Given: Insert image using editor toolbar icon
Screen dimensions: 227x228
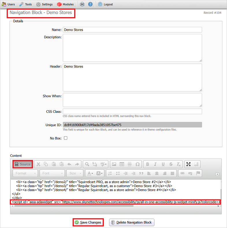Looking at the screenshot, I should (x=114, y=164).
